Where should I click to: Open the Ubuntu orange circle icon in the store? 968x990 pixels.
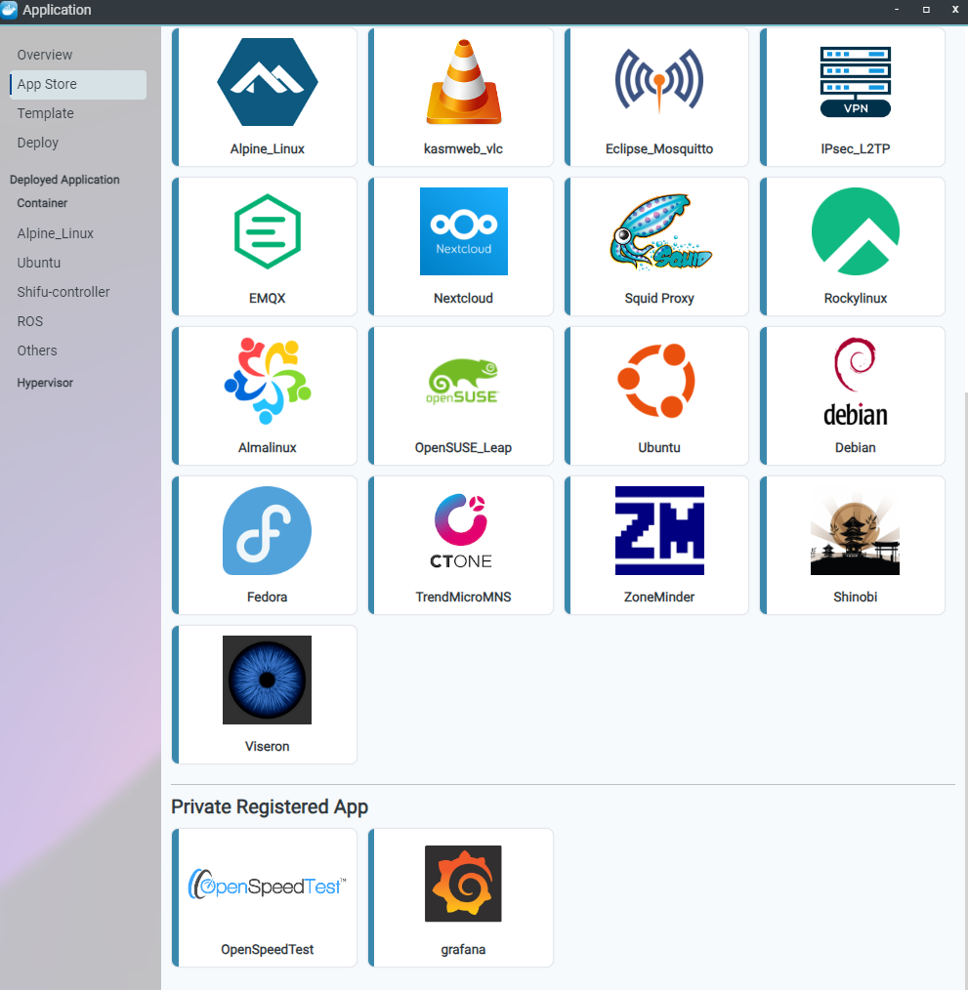click(x=656, y=381)
